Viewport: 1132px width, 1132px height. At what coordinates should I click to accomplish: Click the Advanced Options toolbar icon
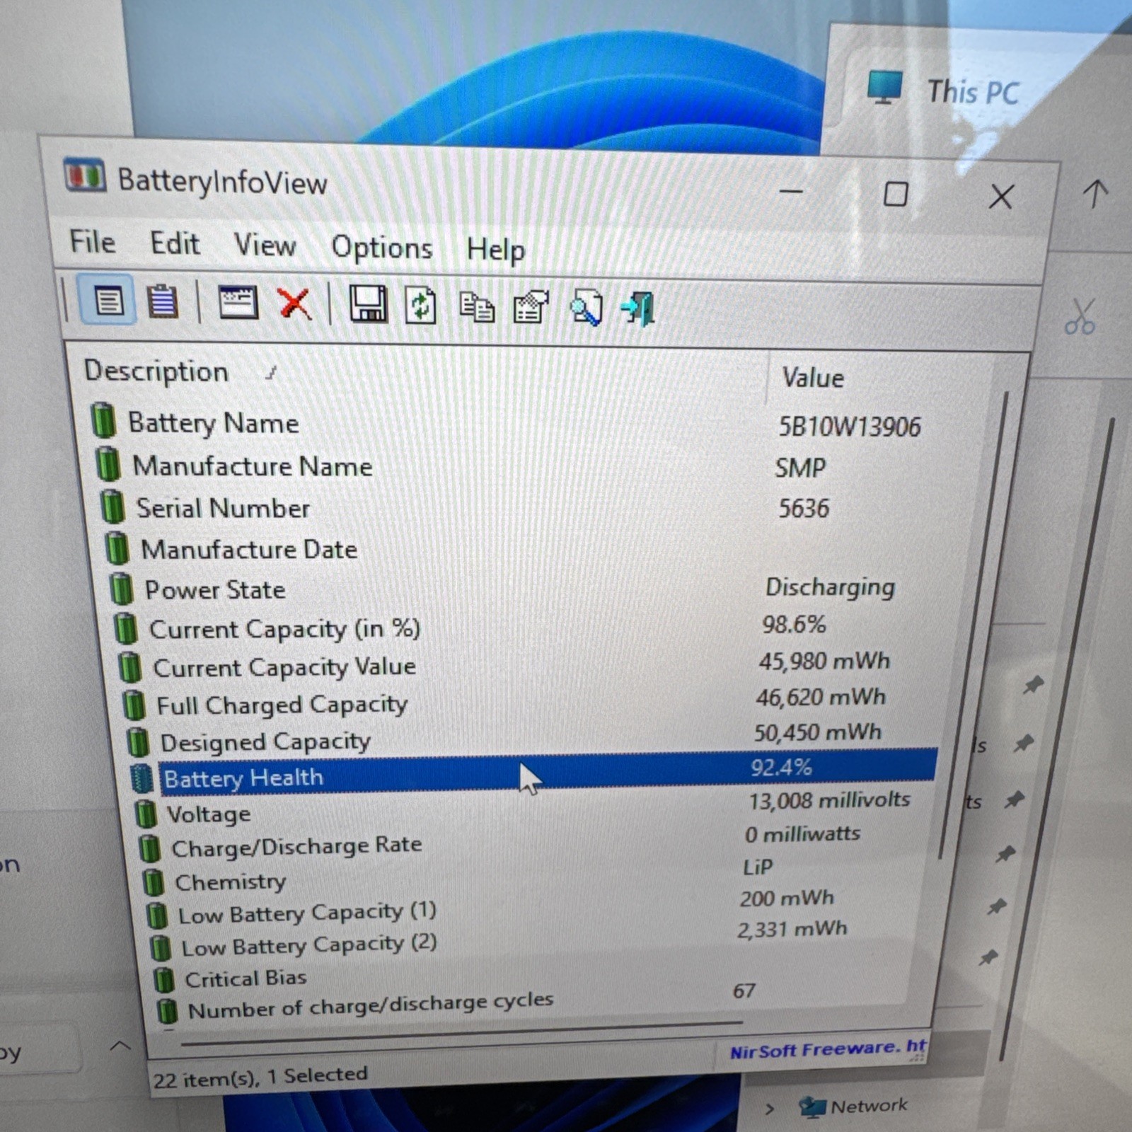coord(531,308)
